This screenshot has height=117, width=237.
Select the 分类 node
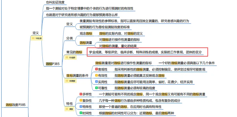tap(69, 38)
